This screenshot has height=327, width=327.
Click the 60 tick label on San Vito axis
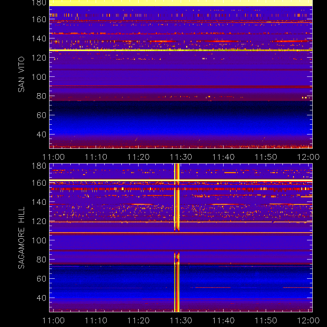point(41,115)
